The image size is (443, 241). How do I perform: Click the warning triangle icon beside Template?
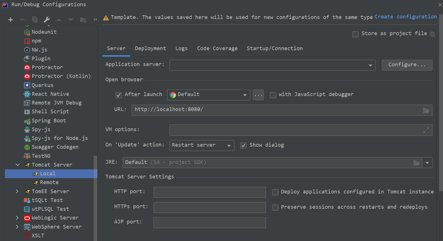click(x=106, y=18)
